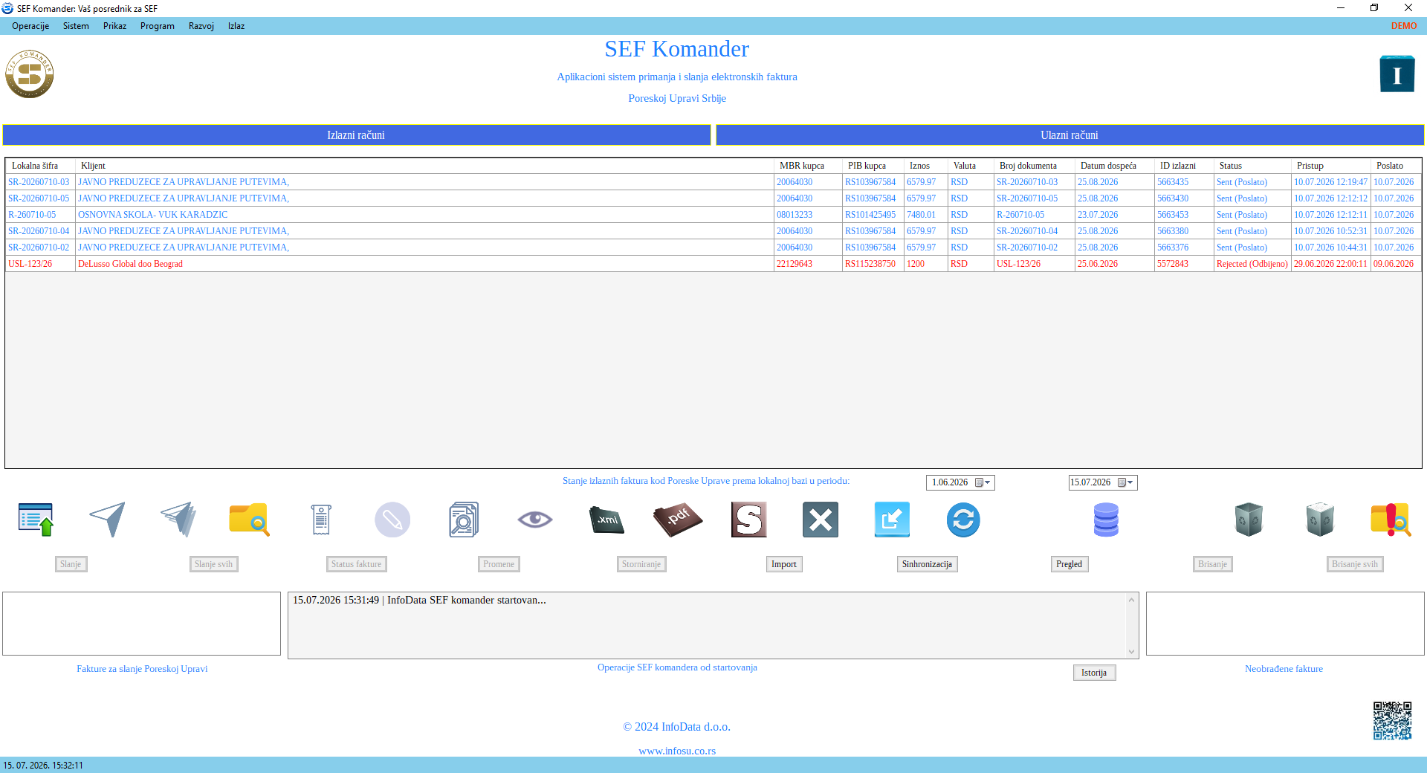Screen dimensions: 1427x773
Task: Click the light recycle bin delete-all icon
Action: point(1320,520)
